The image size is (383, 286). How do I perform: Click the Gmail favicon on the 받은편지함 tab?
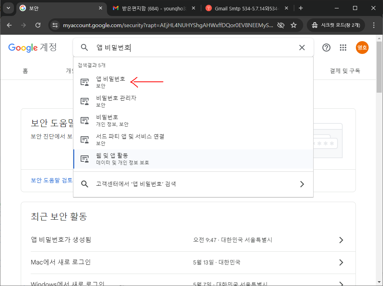click(116, 8)
